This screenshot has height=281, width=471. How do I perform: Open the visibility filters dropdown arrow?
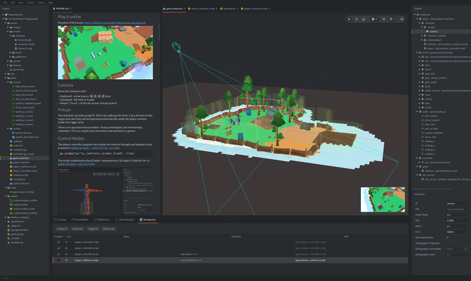[x=394, y=19]
